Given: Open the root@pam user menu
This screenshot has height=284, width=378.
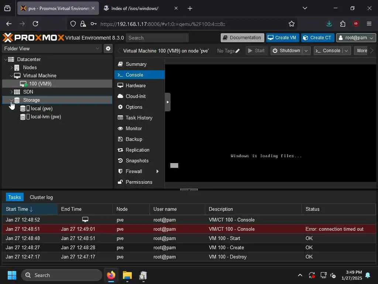Looking at the screenshot, I should pyautogui.click(x=356, y=38).
